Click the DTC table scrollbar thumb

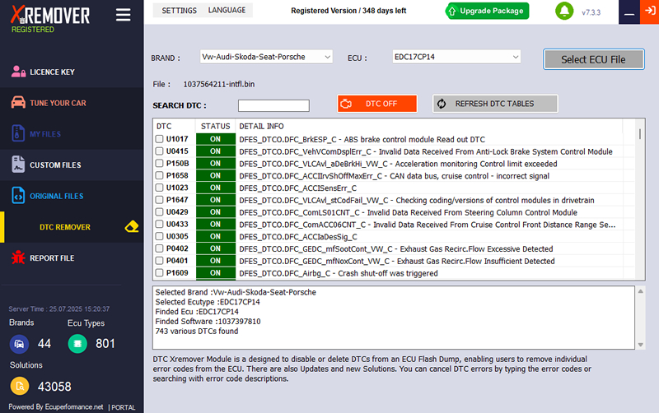click(x=640, y=134)
